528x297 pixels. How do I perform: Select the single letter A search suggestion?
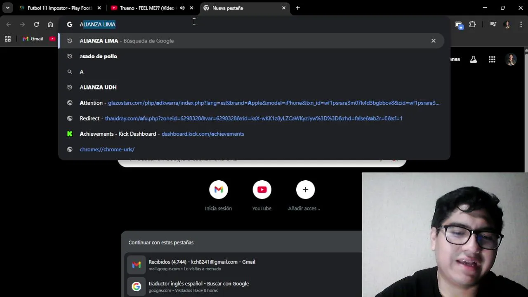(251, 72)
